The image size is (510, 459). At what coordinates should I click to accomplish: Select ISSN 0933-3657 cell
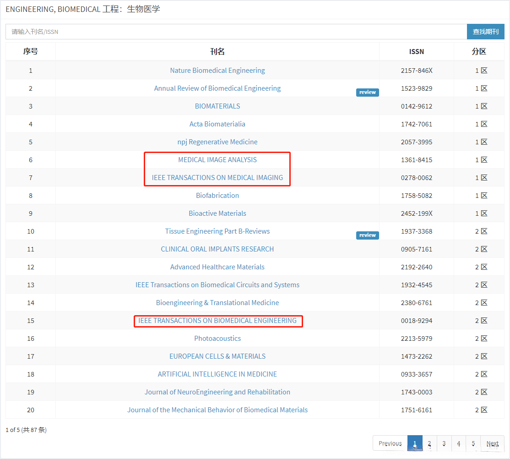click(x=417, y=374)
